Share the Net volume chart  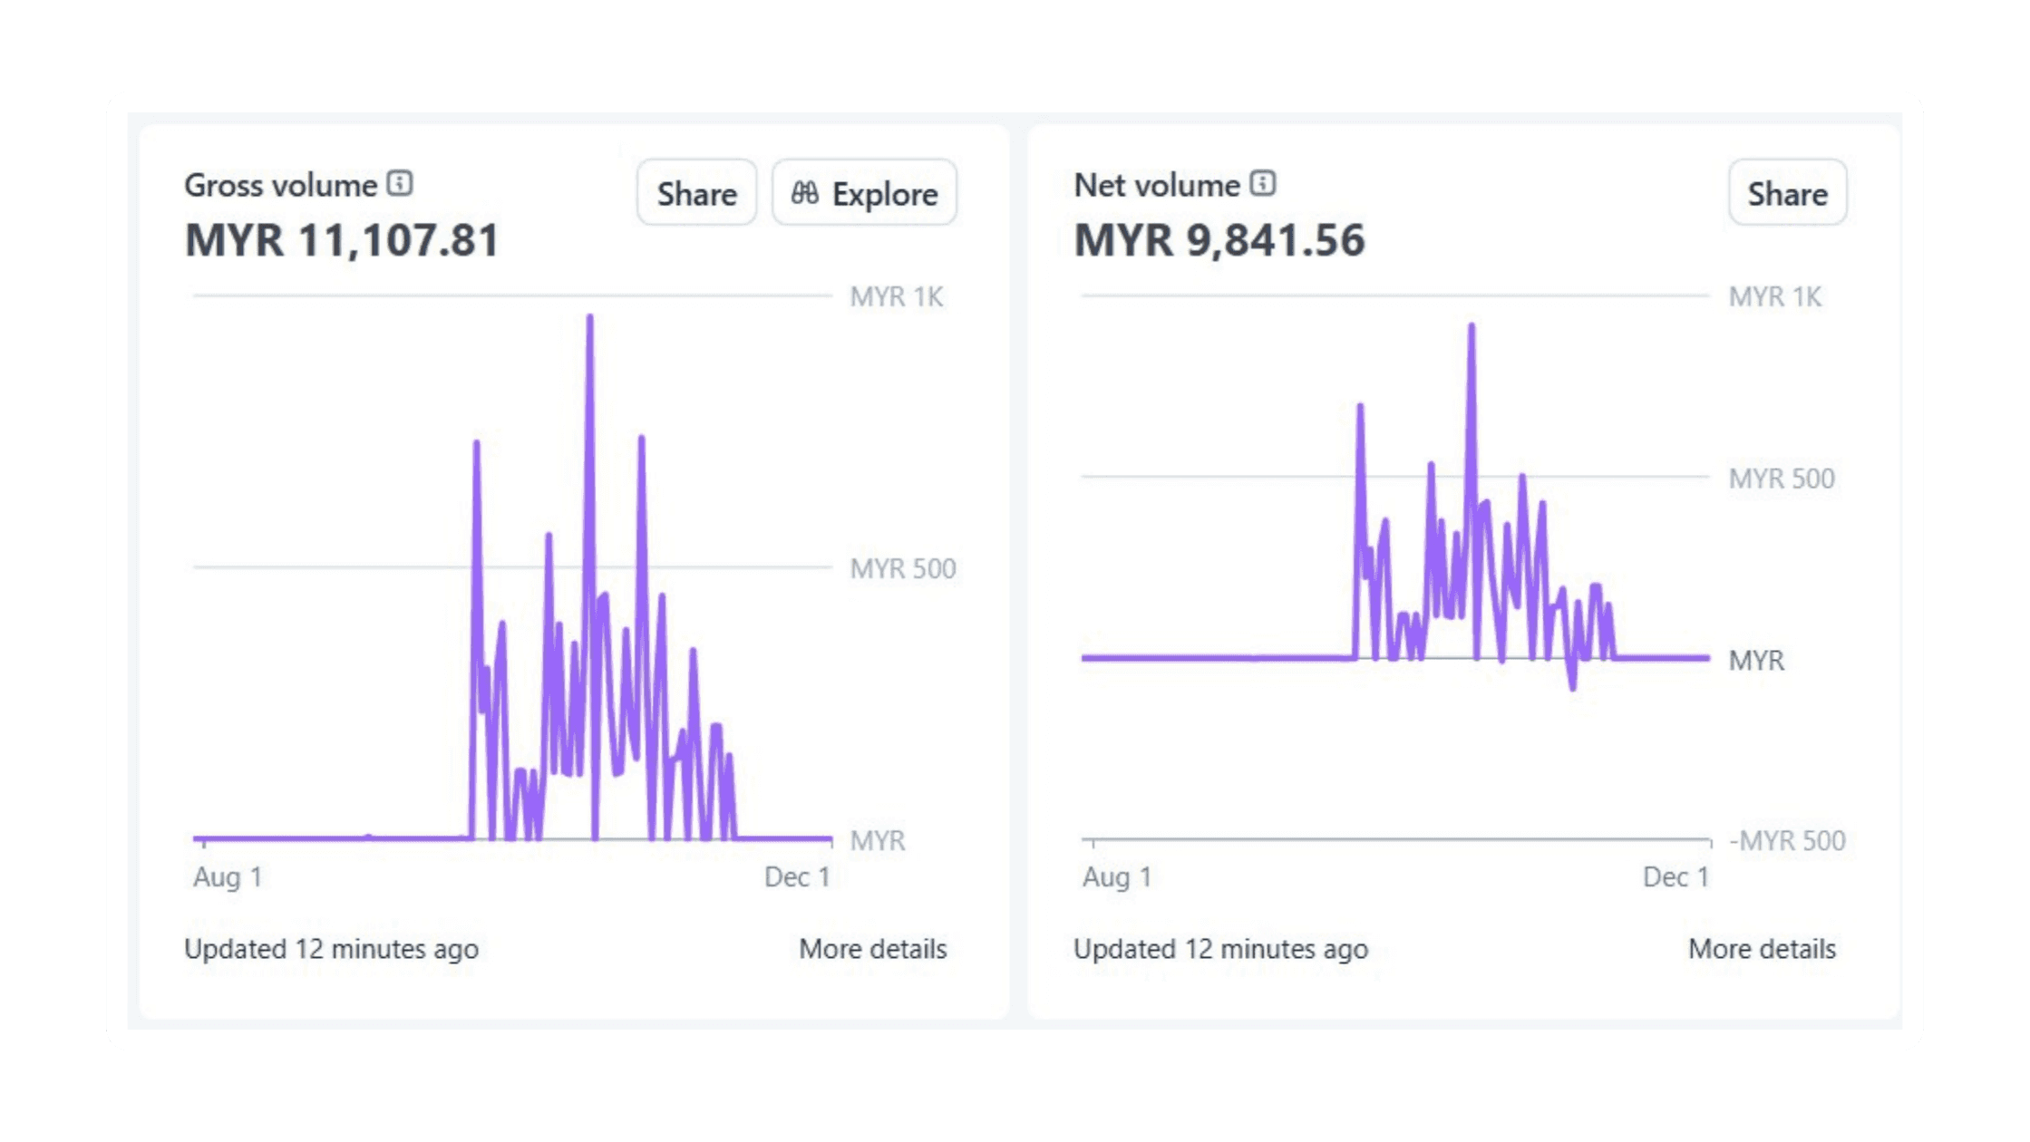pyautogui.click(x=1787, y=193)
